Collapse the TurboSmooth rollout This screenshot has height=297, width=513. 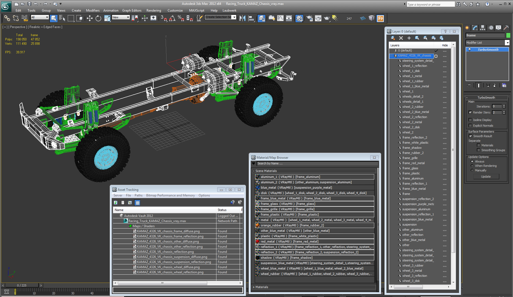click(x=467, y=98)
